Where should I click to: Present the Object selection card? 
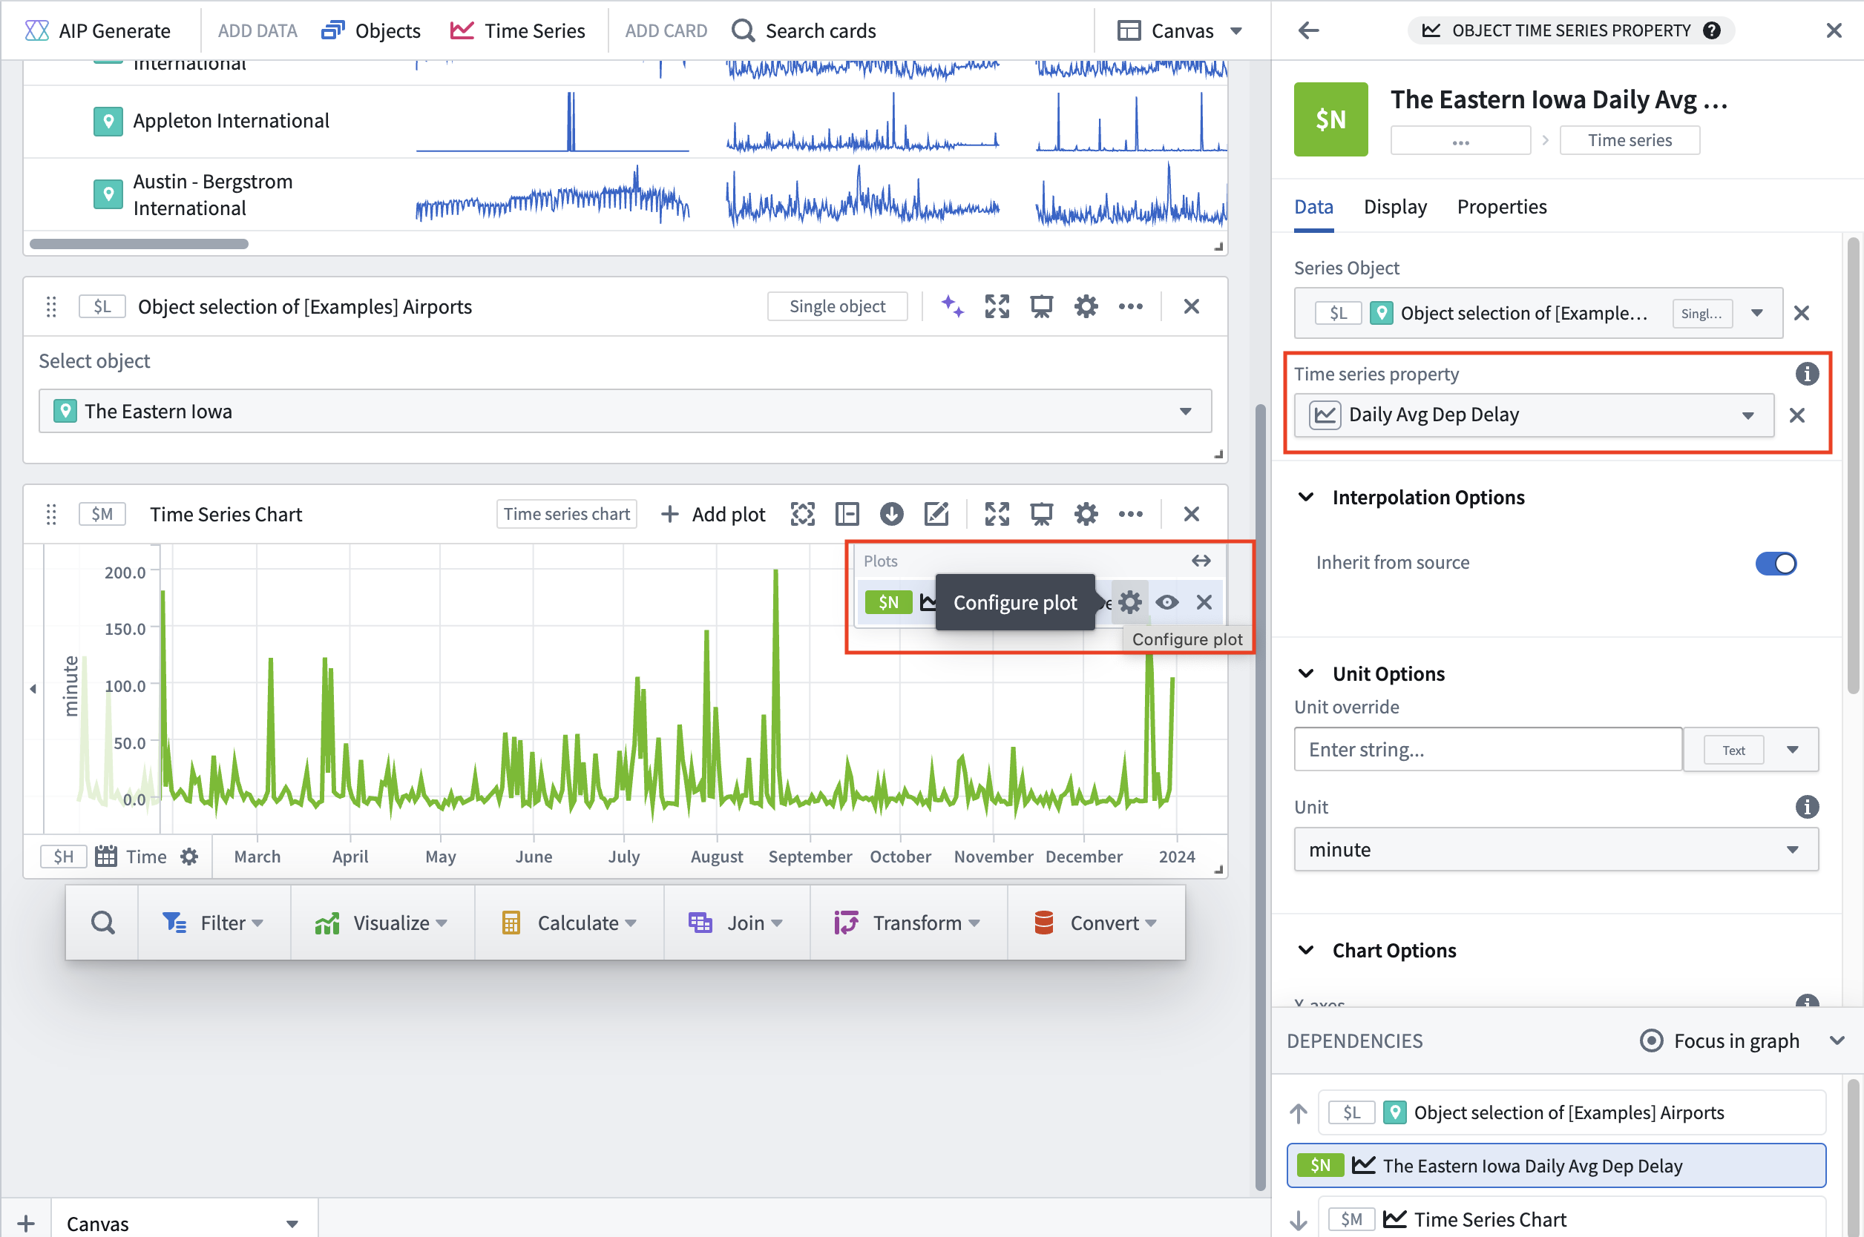[x=1042, y=306]
